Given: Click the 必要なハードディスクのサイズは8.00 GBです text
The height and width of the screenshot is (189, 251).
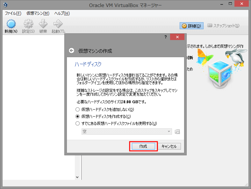Looking at the screenshot, I should pos(111,102).
